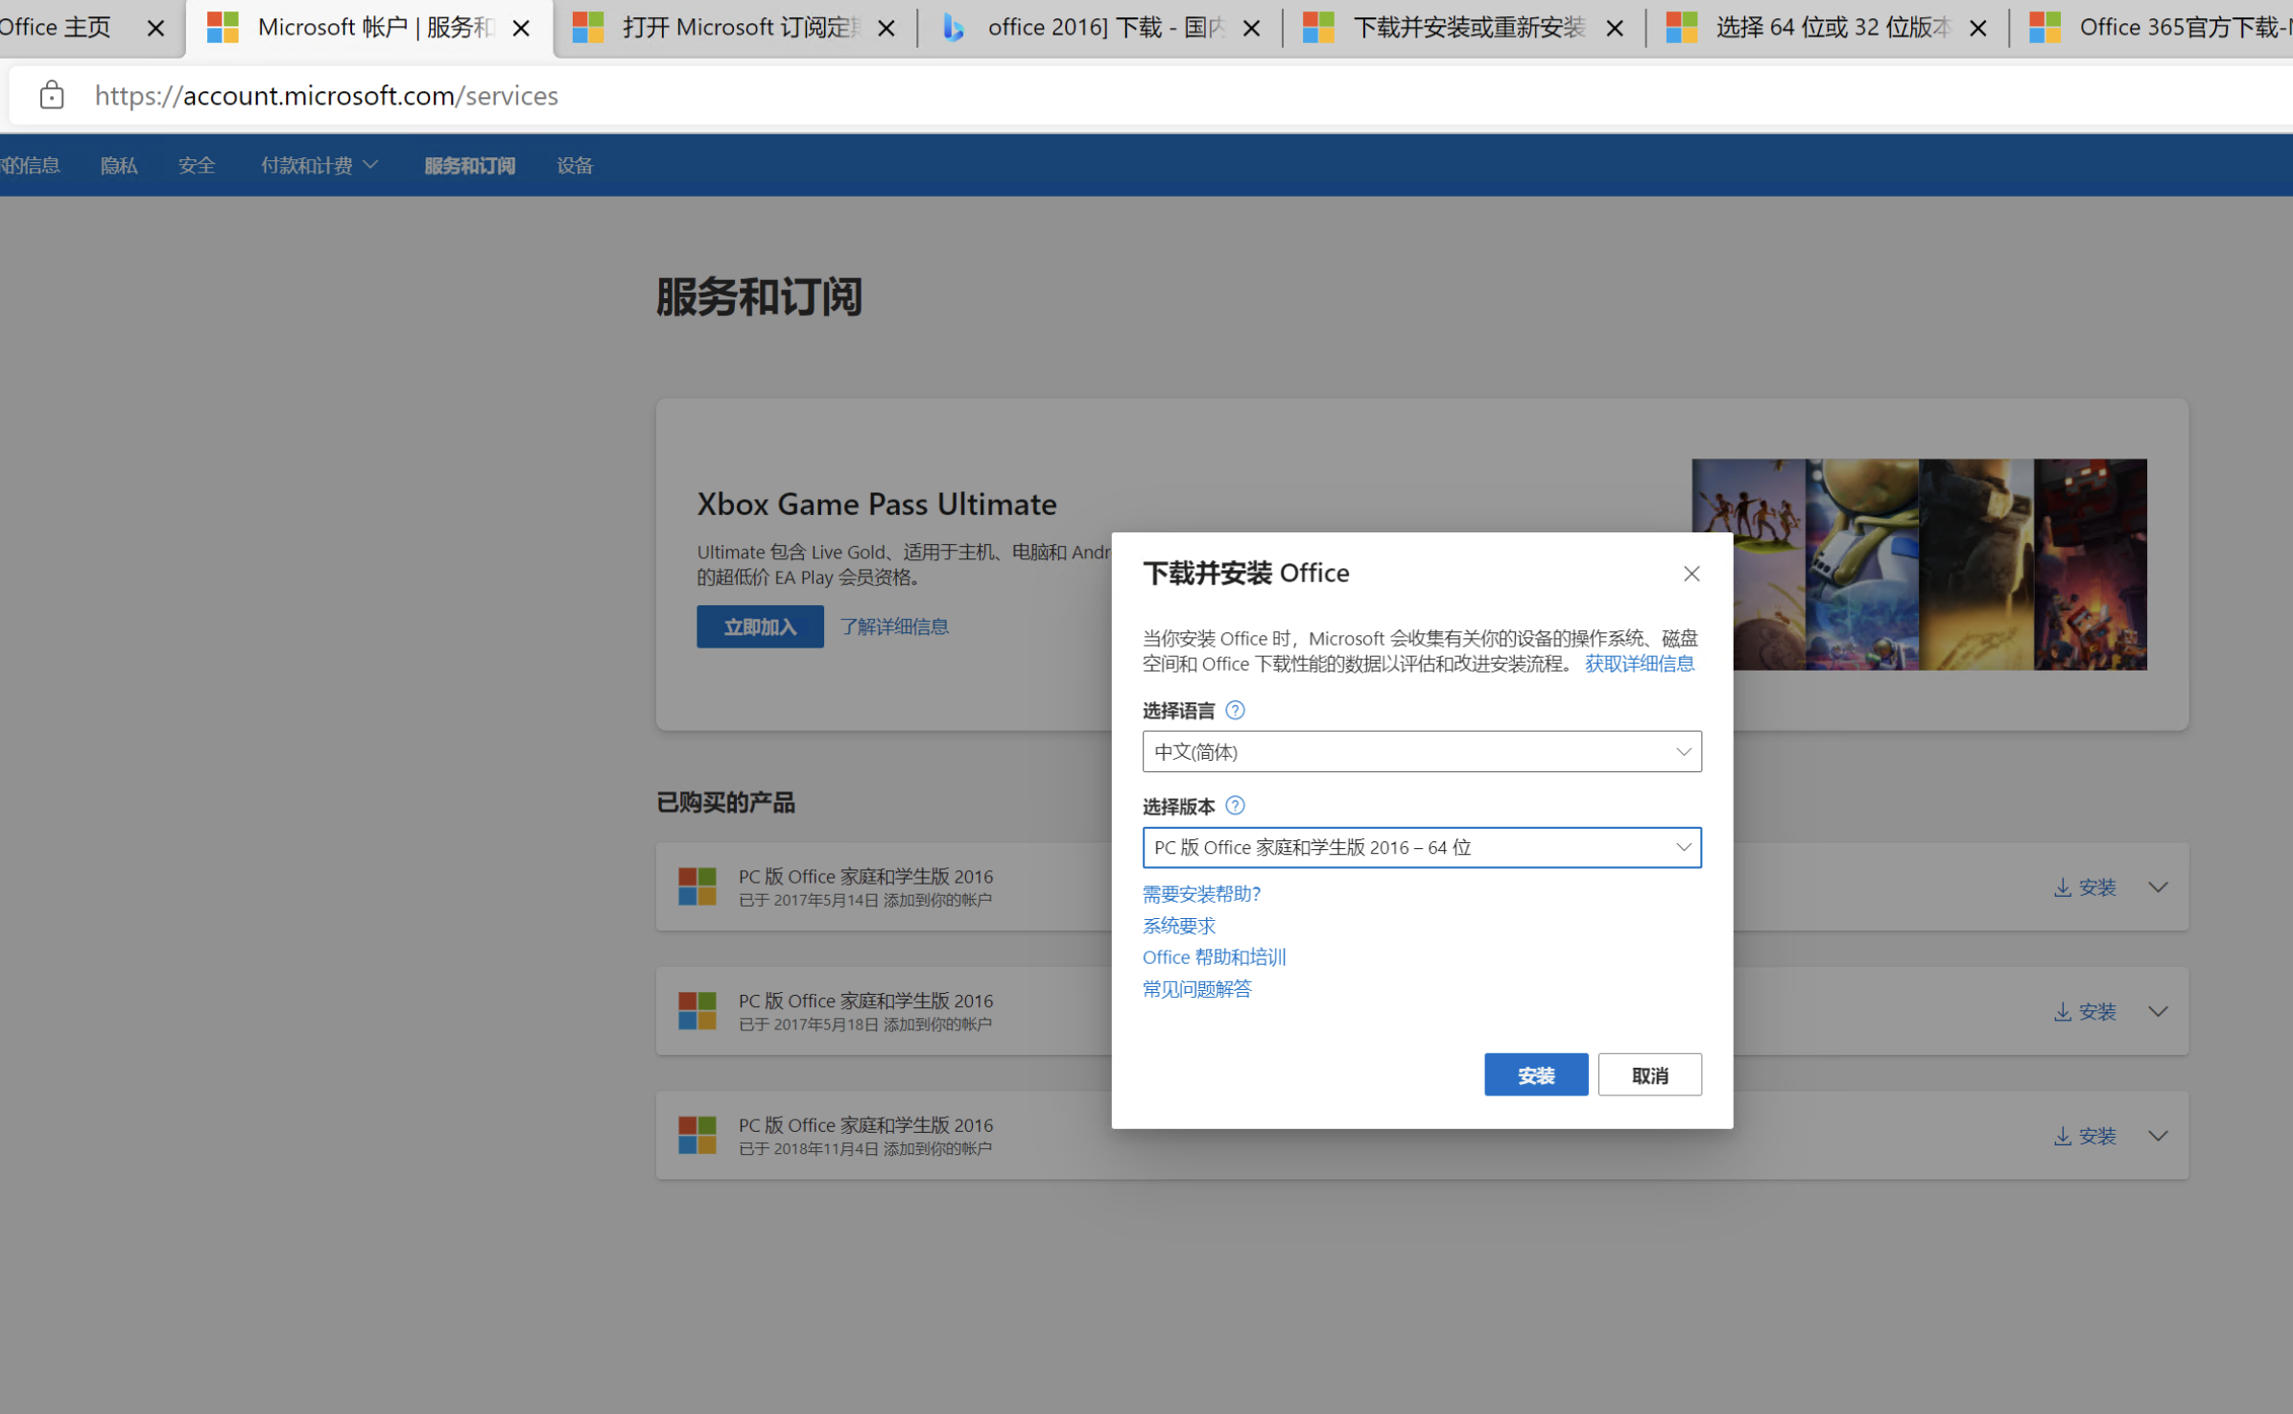2293x1414 pixels.
Task: Close the office 2016 download Bing tab
Action: click(x=1251, y=29)
